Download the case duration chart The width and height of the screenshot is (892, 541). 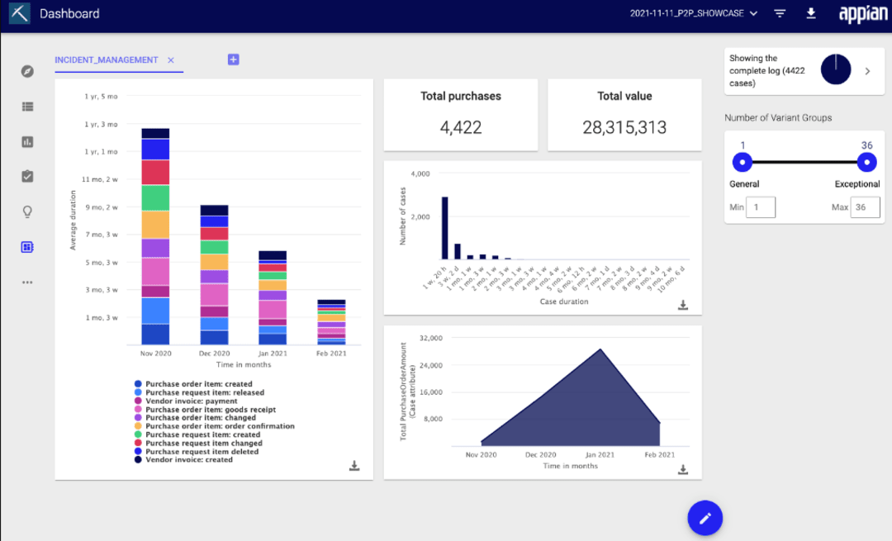point(683,305)
